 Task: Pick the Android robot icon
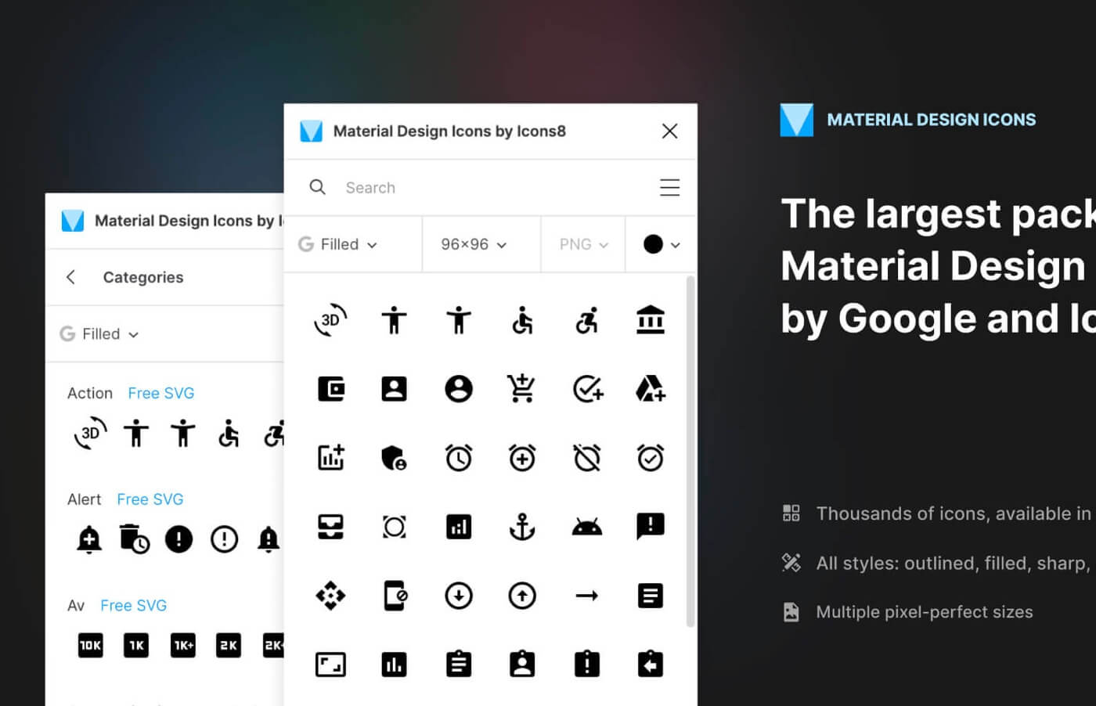point(587,527)
